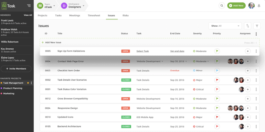Click priority flag for Task Status Color Variation

(x=217, y=89)
